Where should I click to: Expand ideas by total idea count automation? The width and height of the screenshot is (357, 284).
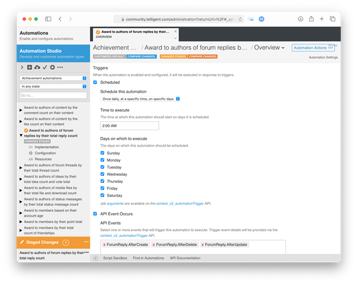pyautogui.click(x=21, y=179)
